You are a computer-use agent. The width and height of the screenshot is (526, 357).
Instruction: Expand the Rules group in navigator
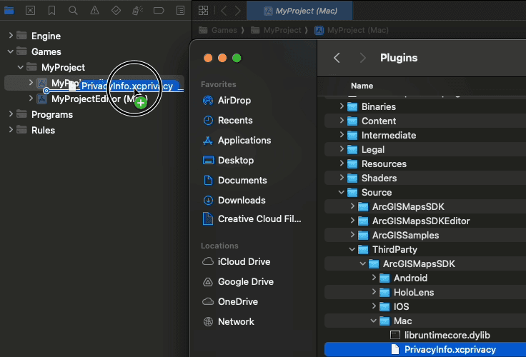pos(11,130)
